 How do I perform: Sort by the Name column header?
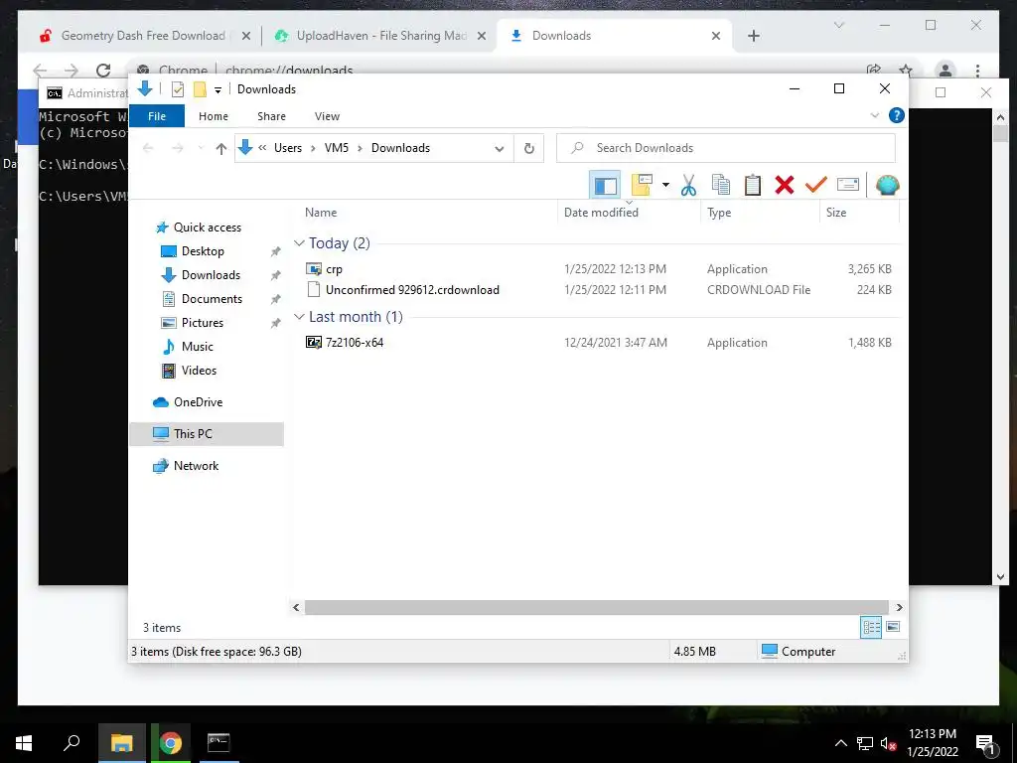click(321, 213)
